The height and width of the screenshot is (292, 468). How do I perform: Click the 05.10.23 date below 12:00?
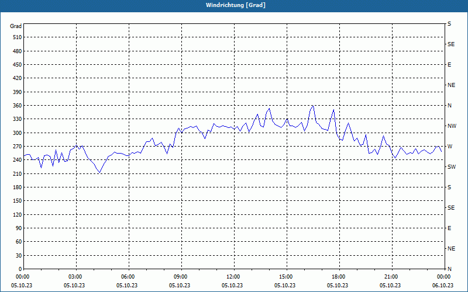click(232, 285)
